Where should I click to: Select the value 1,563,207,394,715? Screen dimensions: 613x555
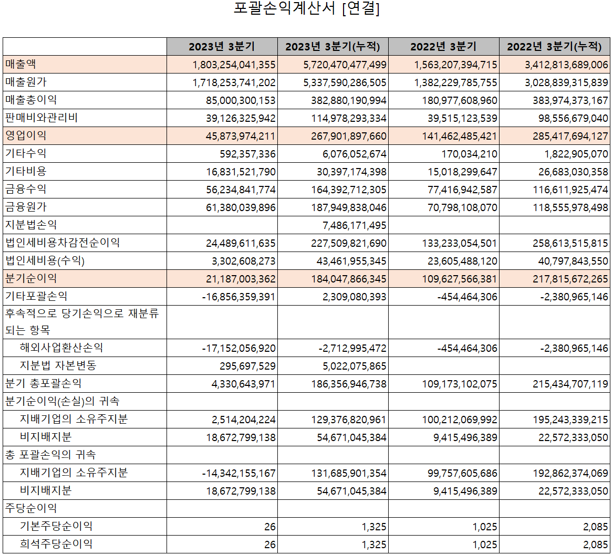pyautogui.click(x=456, y=65)
